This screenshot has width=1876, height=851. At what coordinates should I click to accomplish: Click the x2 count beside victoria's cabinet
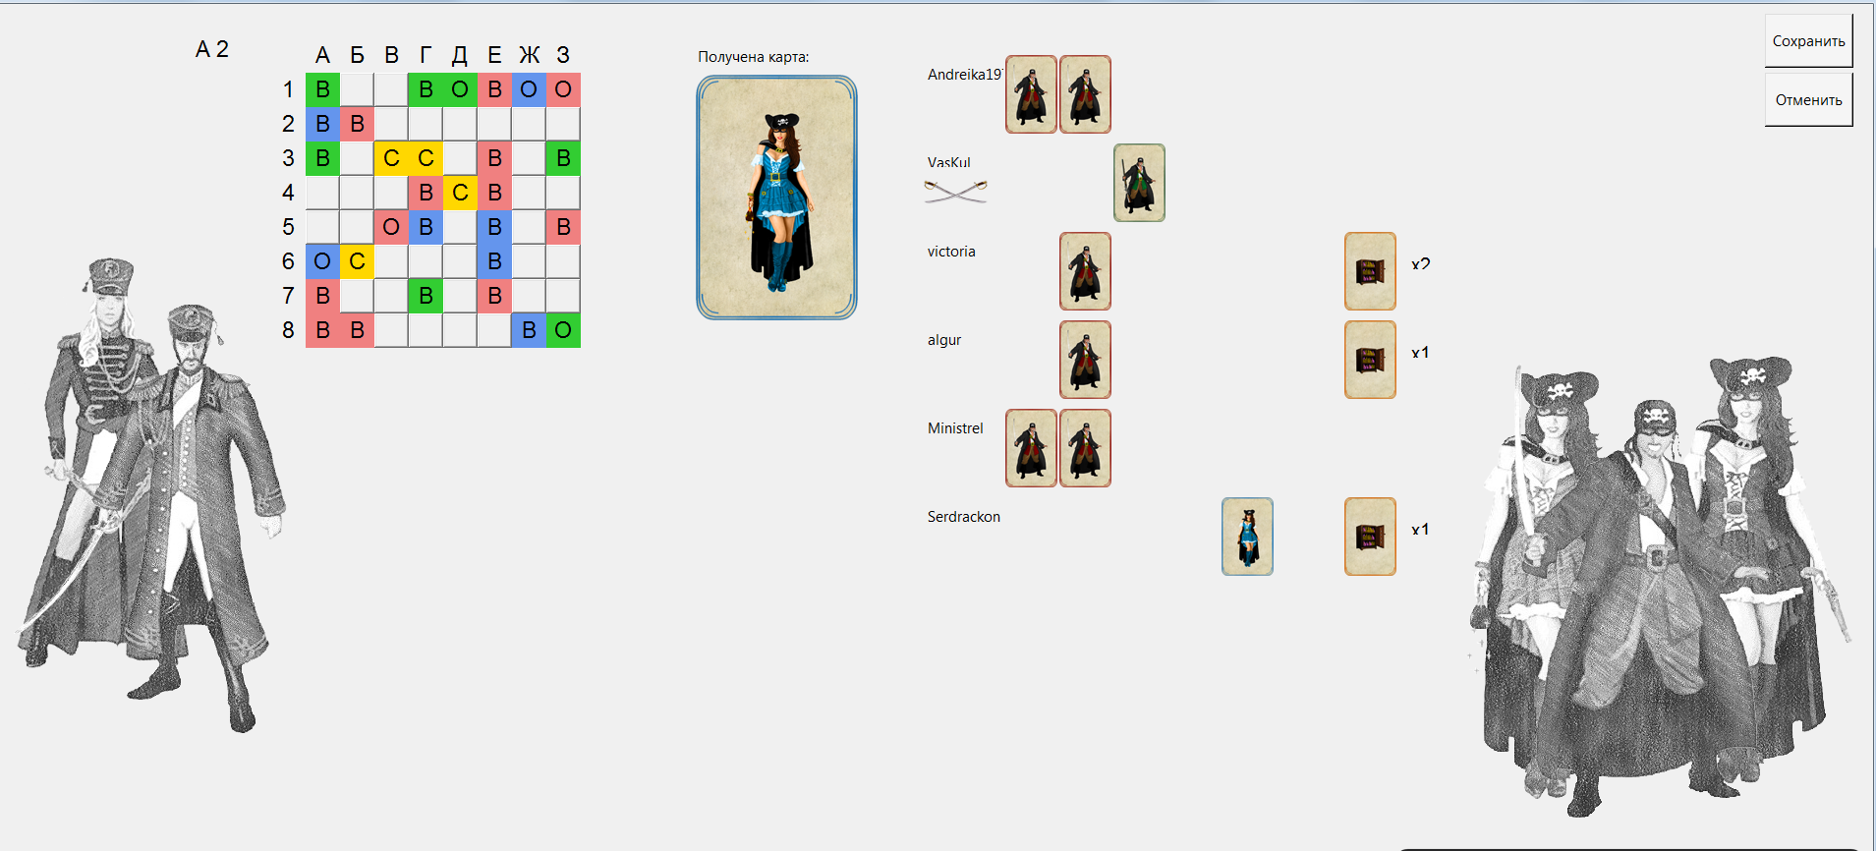(1420, 263)
